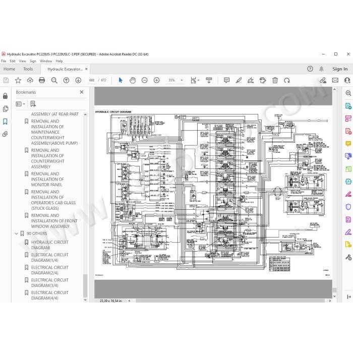The width and height of the screenshot is (353, 353).
Task: Click the hydraulic circuit diagram page
Action: (x=213, y=193)
